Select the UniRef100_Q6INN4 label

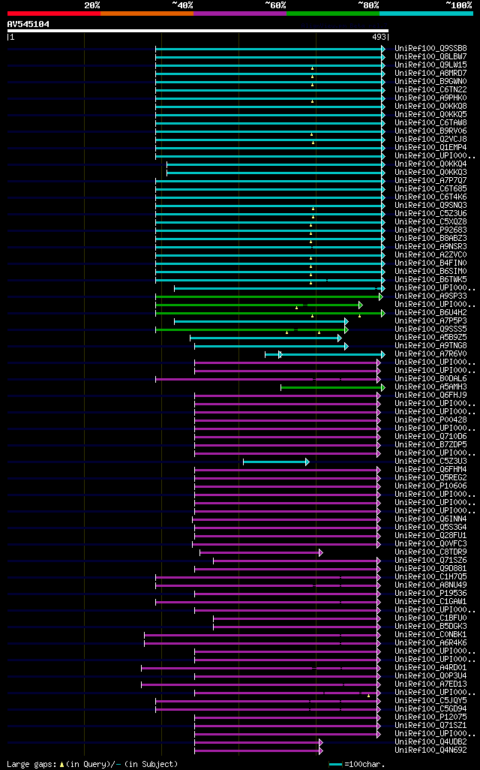coord(431,519)
